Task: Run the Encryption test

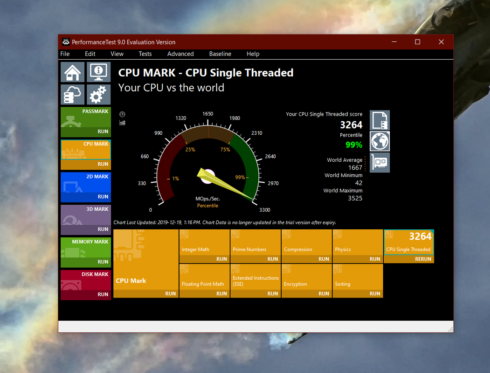Action: click(307, 294)
